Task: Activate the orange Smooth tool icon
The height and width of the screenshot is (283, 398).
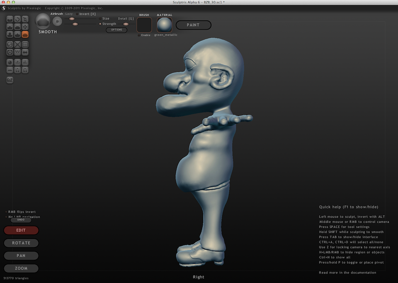Action: click(x=25, y=34)
